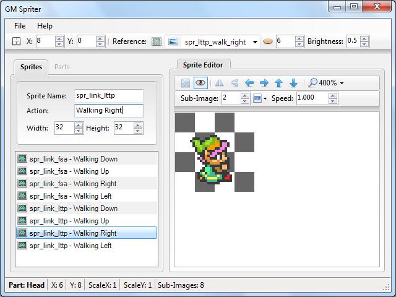This screenshot has width=396, height=297.
Task: Click sprite icon of spr_link_fsa Walking Down
Action: 22,159
